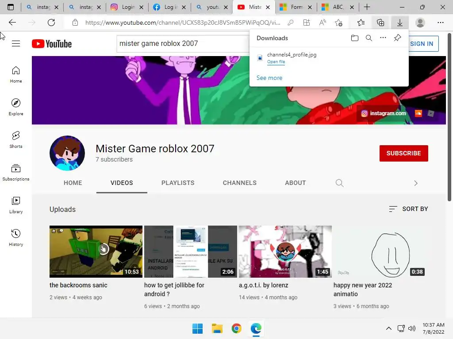
Task: Open Google Chrome from taskbar
Action: click(236, 328)
